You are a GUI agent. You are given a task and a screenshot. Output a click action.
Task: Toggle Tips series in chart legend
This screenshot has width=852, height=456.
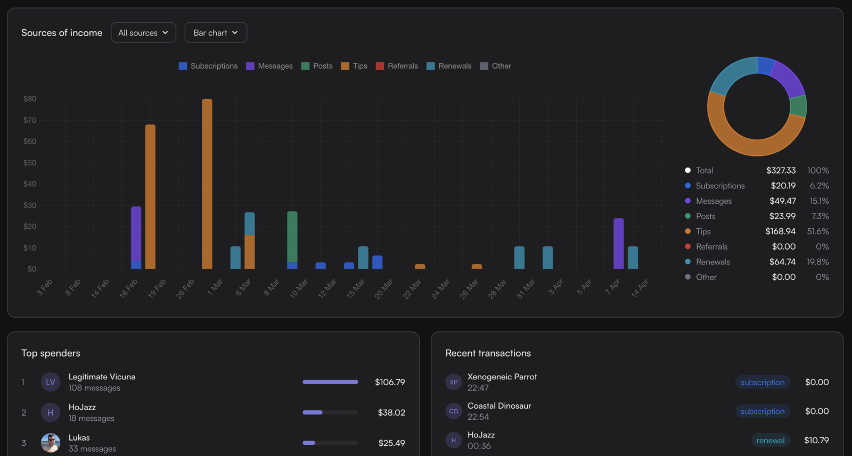(354, 66)
